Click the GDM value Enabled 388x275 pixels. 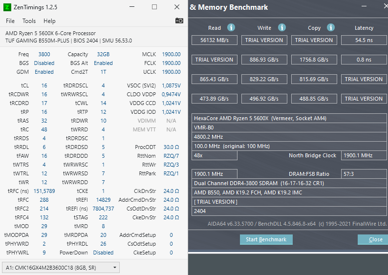[44, 72]
